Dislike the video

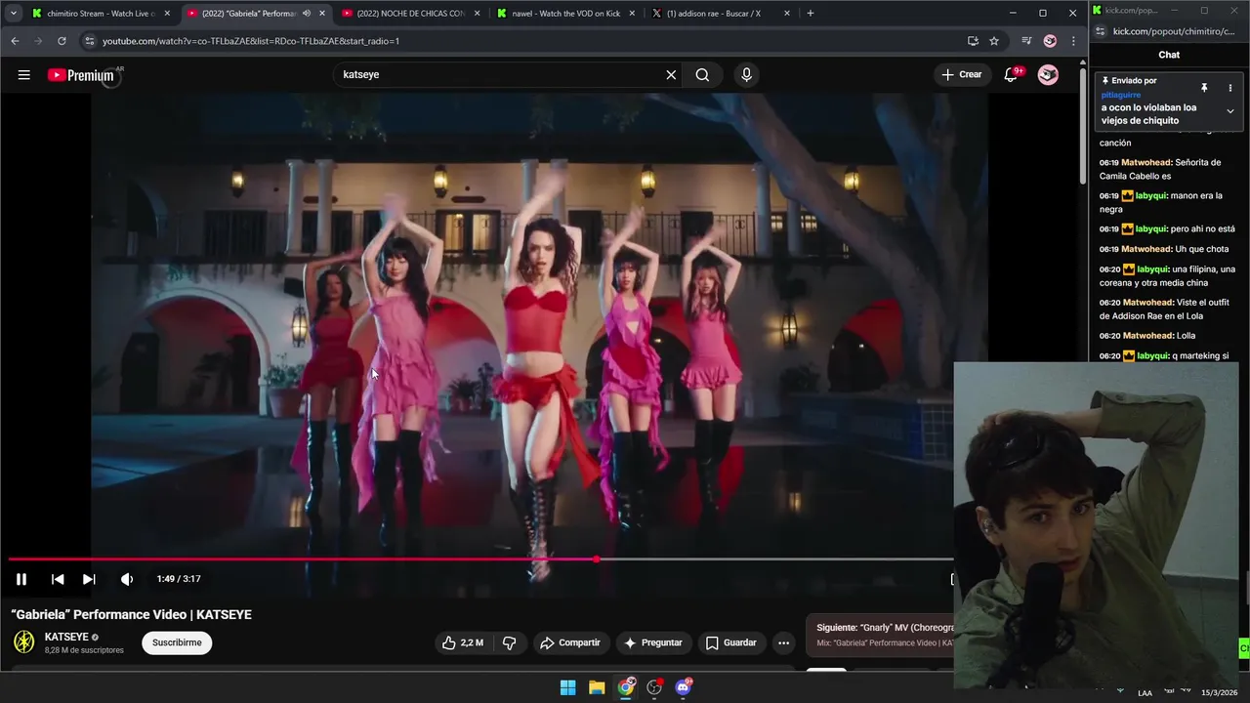pos(509,642)
